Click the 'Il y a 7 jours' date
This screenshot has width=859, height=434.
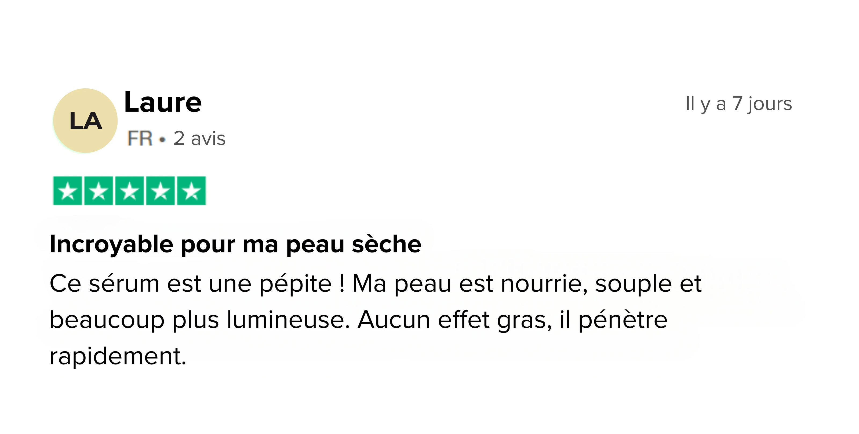pos(739,104)
